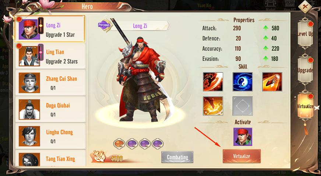
Task: Select Linghu Chong hero entry
Action: pos(50,136)
